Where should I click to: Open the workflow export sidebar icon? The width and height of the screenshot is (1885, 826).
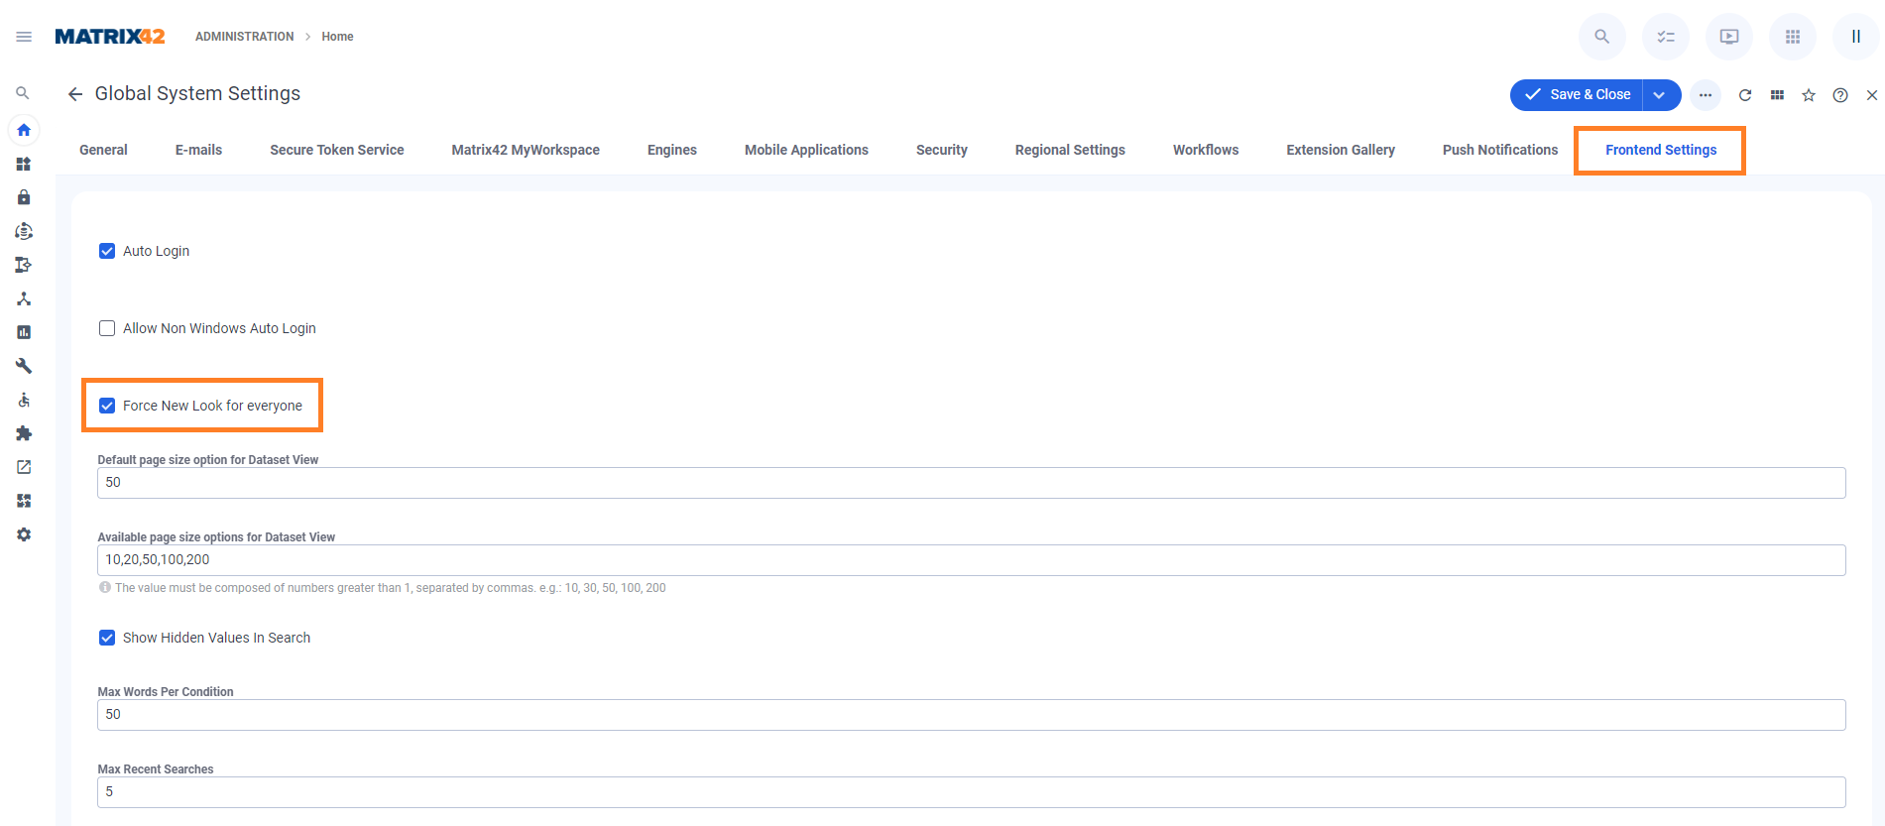click(x=24, y=265)
